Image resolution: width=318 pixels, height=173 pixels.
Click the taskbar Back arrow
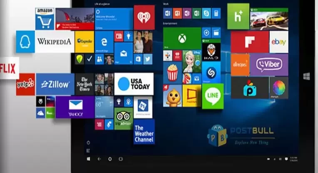coord(99,159)
